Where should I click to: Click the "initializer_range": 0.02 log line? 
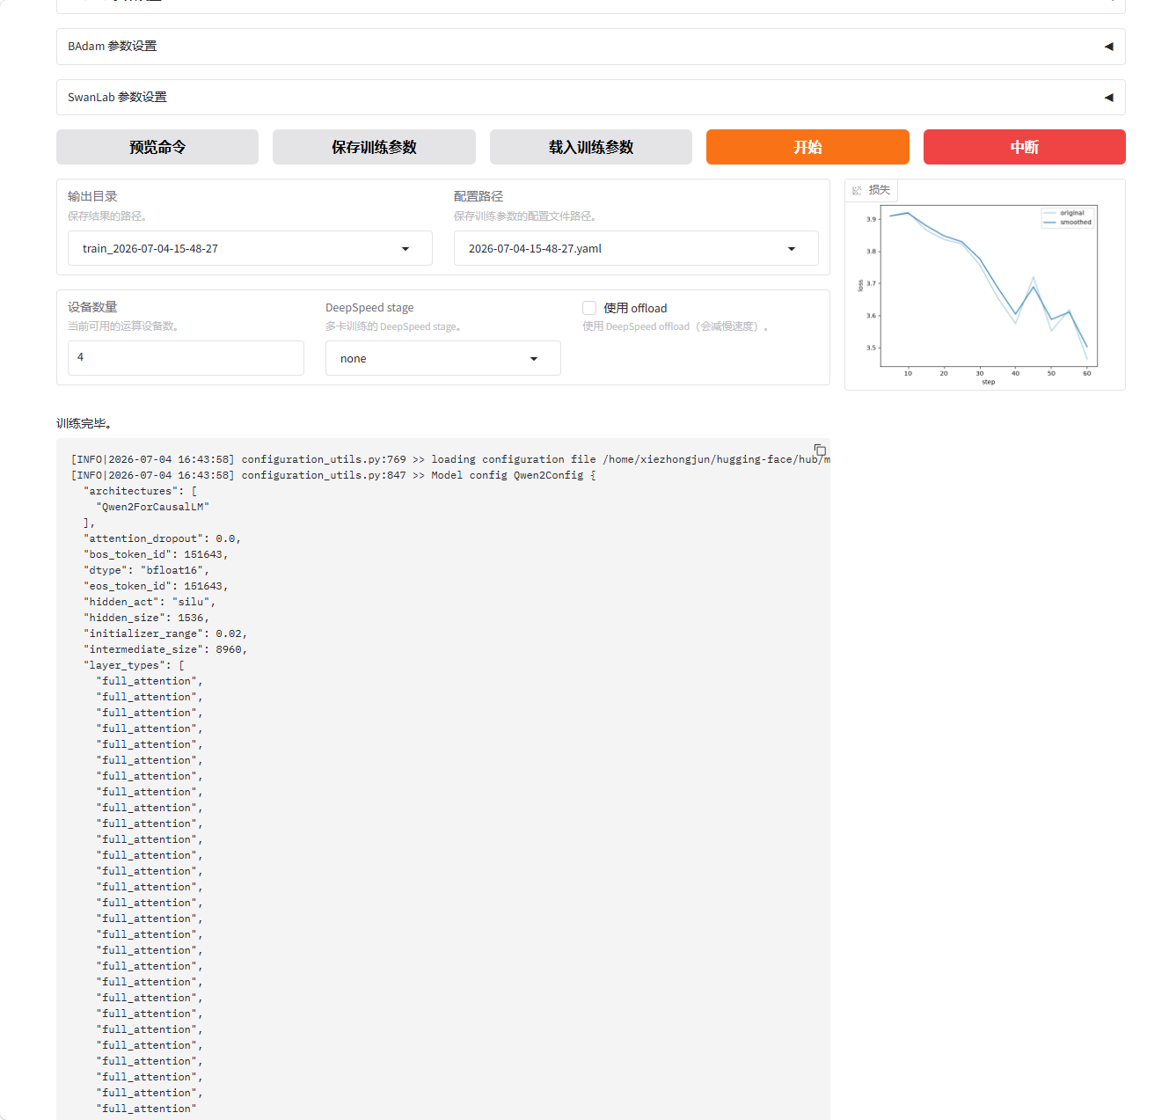click(165, 633)
